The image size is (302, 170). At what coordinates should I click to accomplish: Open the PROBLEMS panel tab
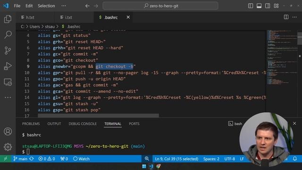[31, 124]
